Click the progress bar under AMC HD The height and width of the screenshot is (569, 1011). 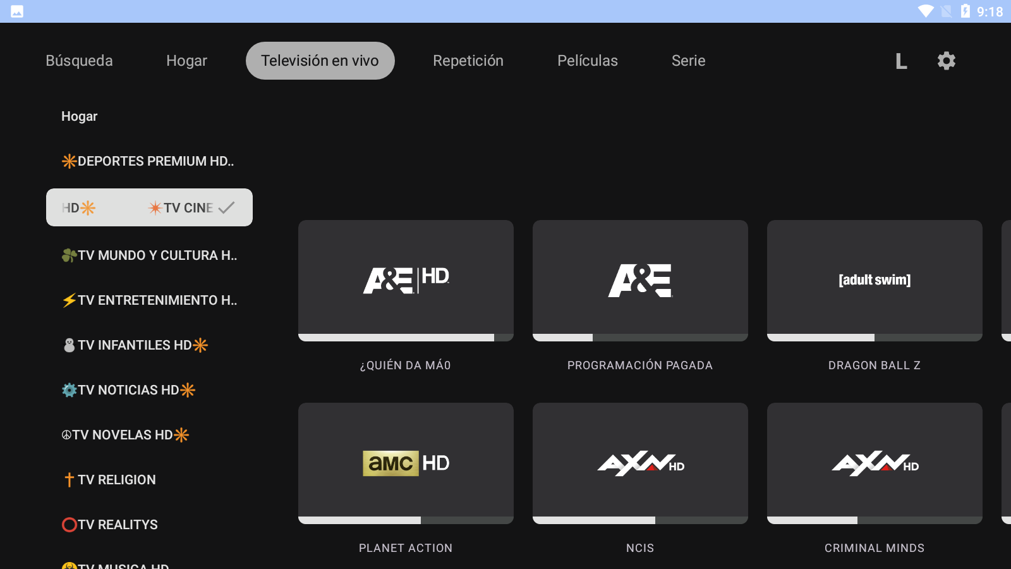[x=406, y=520]
